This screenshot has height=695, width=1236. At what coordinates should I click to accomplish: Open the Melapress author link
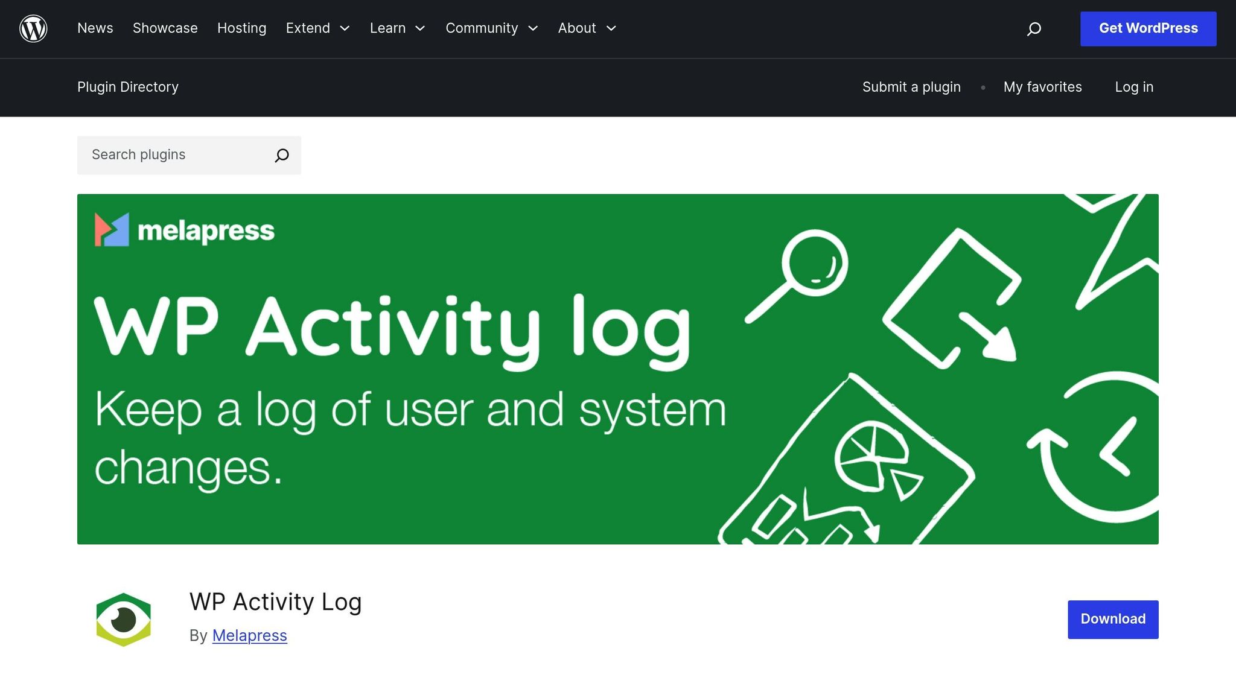(249, 635)
